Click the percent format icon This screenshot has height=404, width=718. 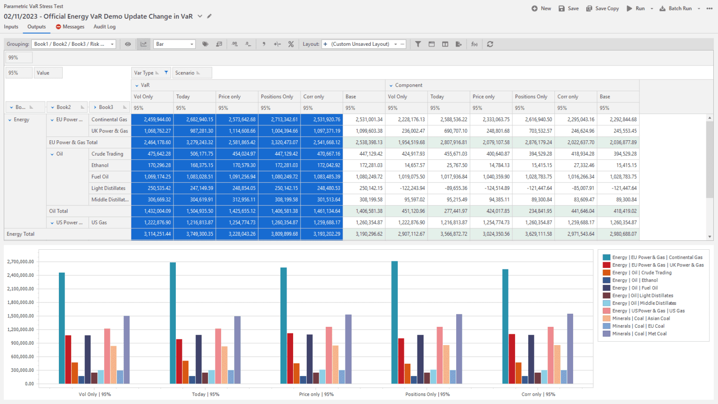pyautogui.click(x=291, y=44)
